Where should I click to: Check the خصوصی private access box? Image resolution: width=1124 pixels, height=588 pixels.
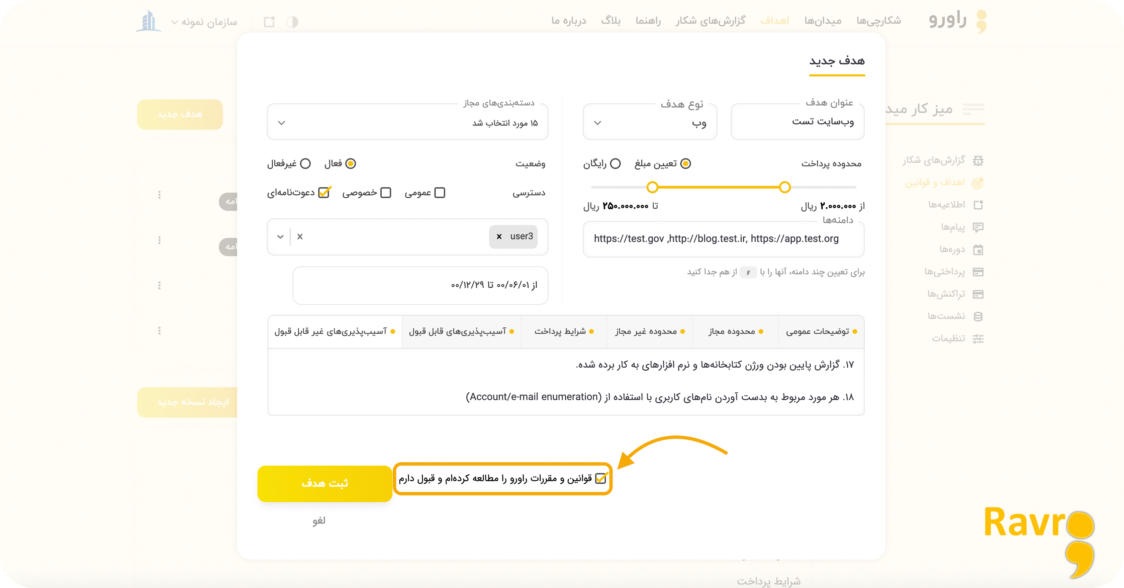coord(386,193)
